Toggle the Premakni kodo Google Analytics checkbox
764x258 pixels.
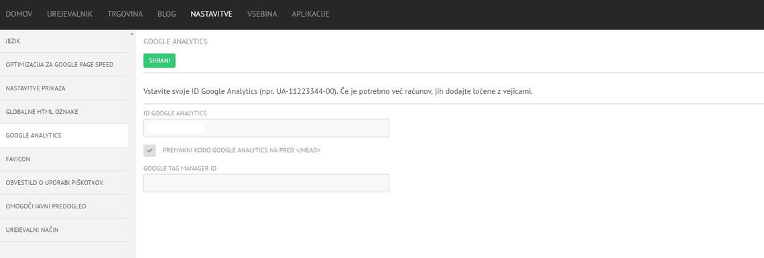point(149,150)
